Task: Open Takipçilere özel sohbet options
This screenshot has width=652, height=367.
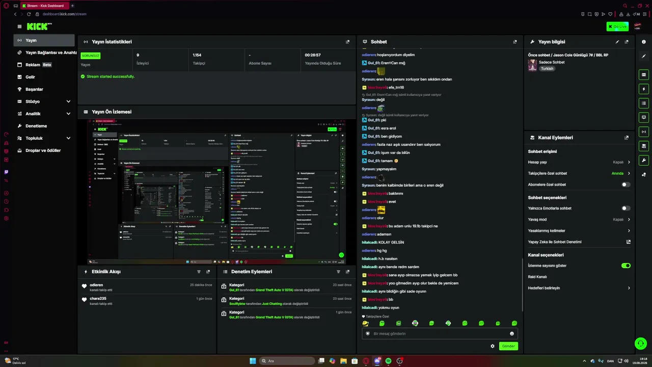Action: [x=579, y=173]
